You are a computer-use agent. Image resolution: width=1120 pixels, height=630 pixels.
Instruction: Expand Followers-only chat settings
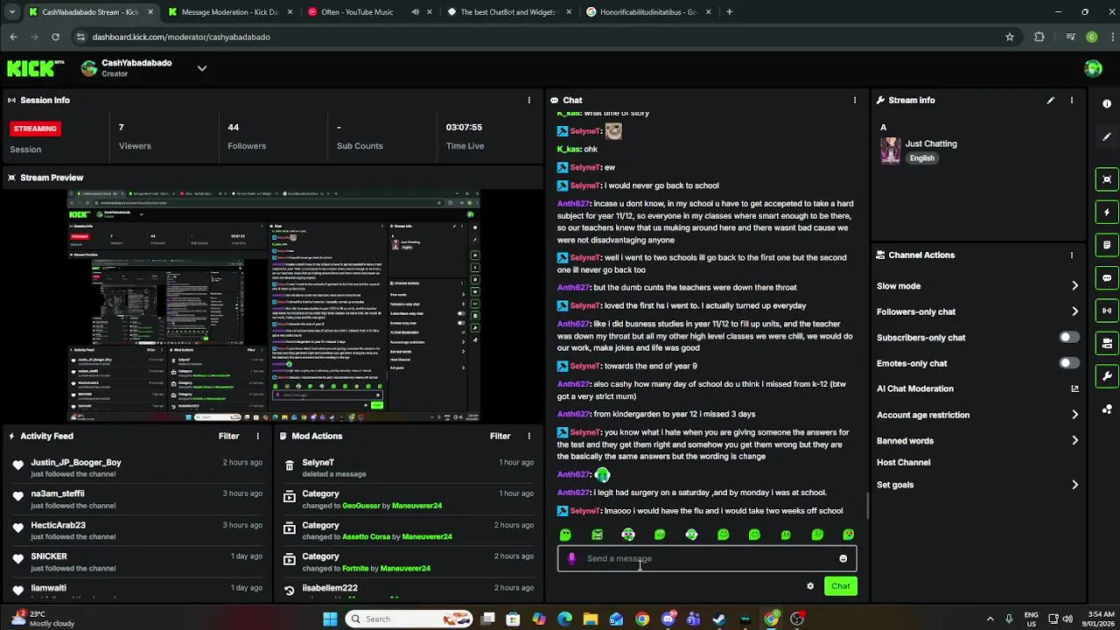click(1074, 311)
